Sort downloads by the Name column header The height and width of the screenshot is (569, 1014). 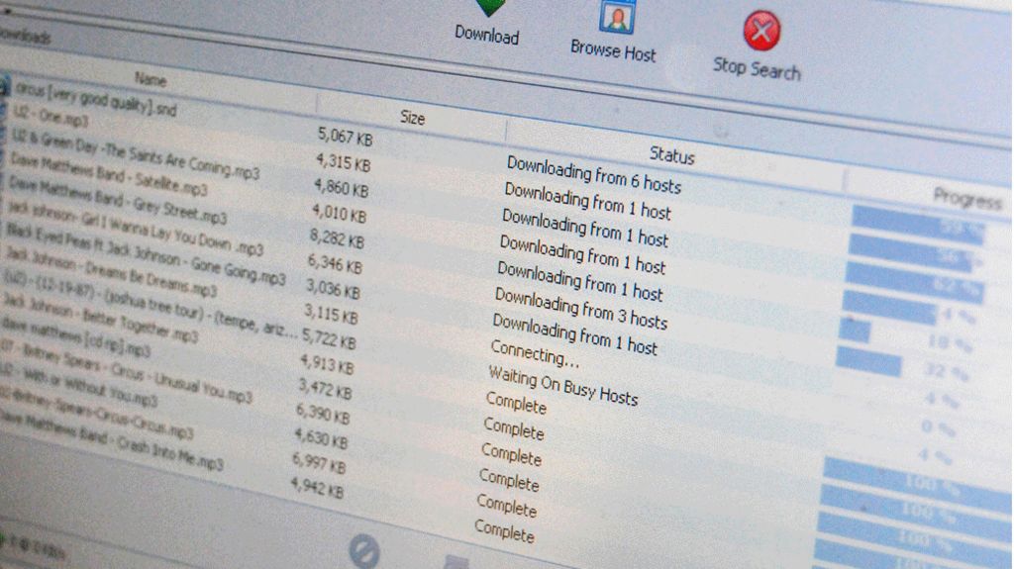coord(151,79)
